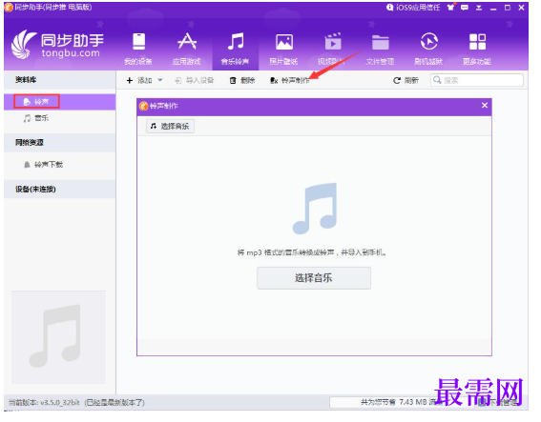Viewport: 541px width, 422px height.
Task: Click the 选择音乐 tab button in dialog
Action: coord(170,127)
